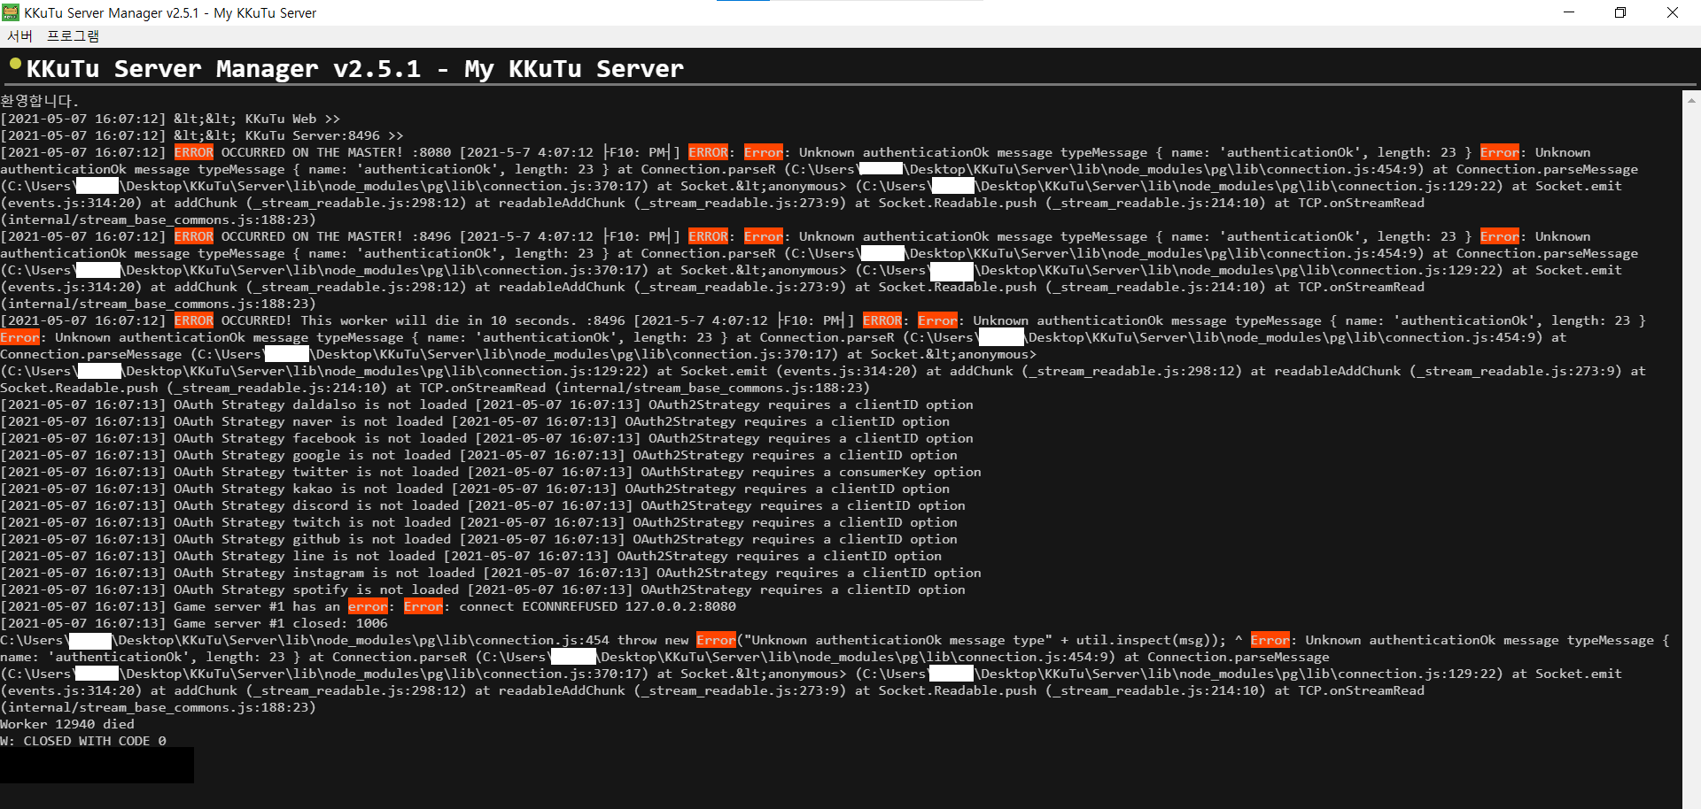Click the Error label following the ECONNREFUSED message
This screenshot has width=1701, height=809.
pyautogui.click(x=423, y=606)
